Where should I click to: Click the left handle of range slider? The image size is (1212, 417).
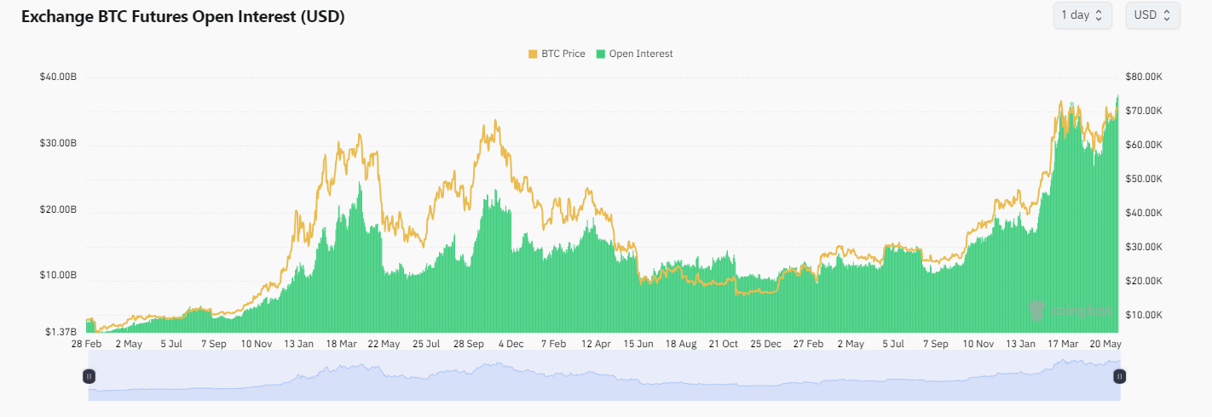point(89,376)
